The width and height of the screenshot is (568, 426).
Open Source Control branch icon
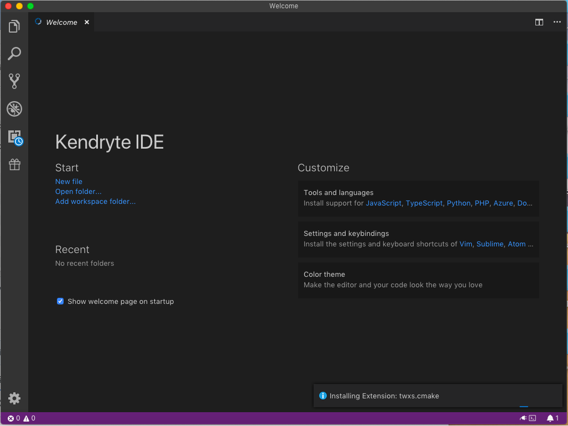point(14,81)
